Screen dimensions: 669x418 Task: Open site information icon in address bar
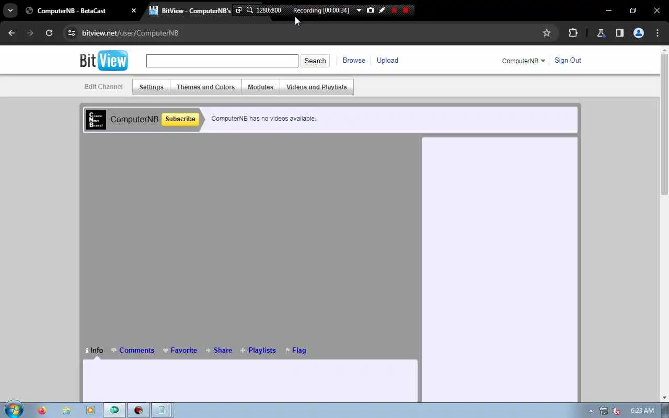[72, 33]
